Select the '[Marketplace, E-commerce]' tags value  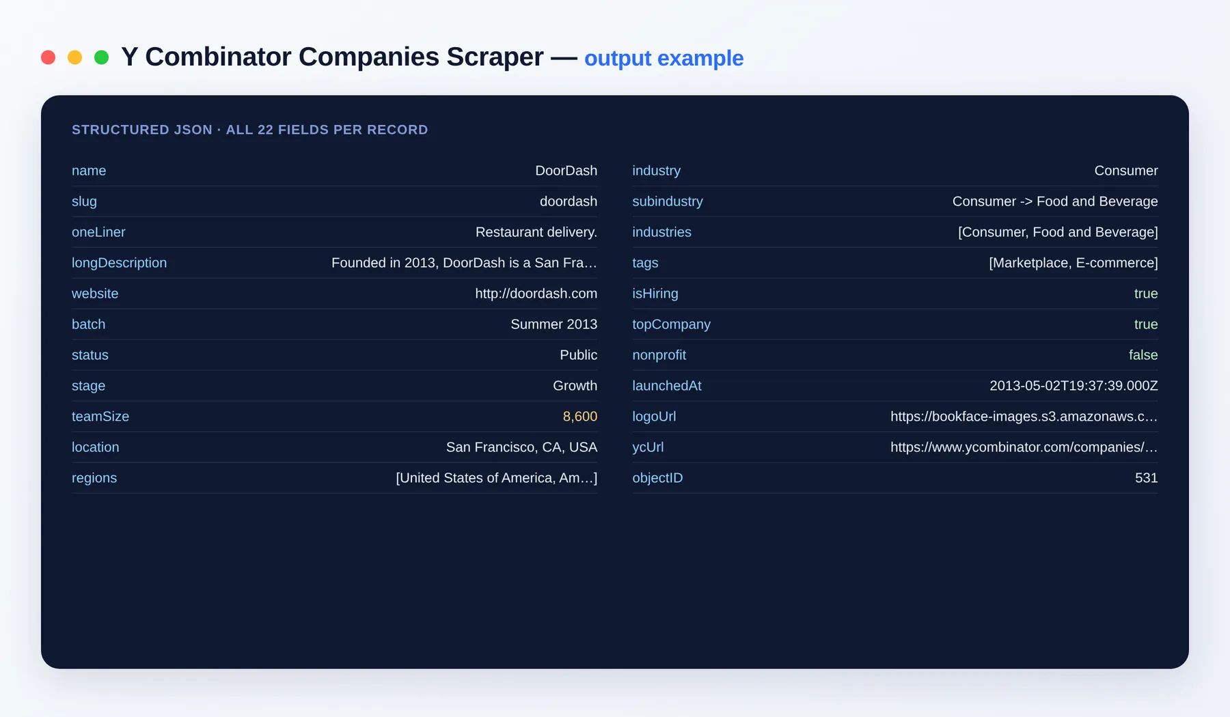point(1073,263)
